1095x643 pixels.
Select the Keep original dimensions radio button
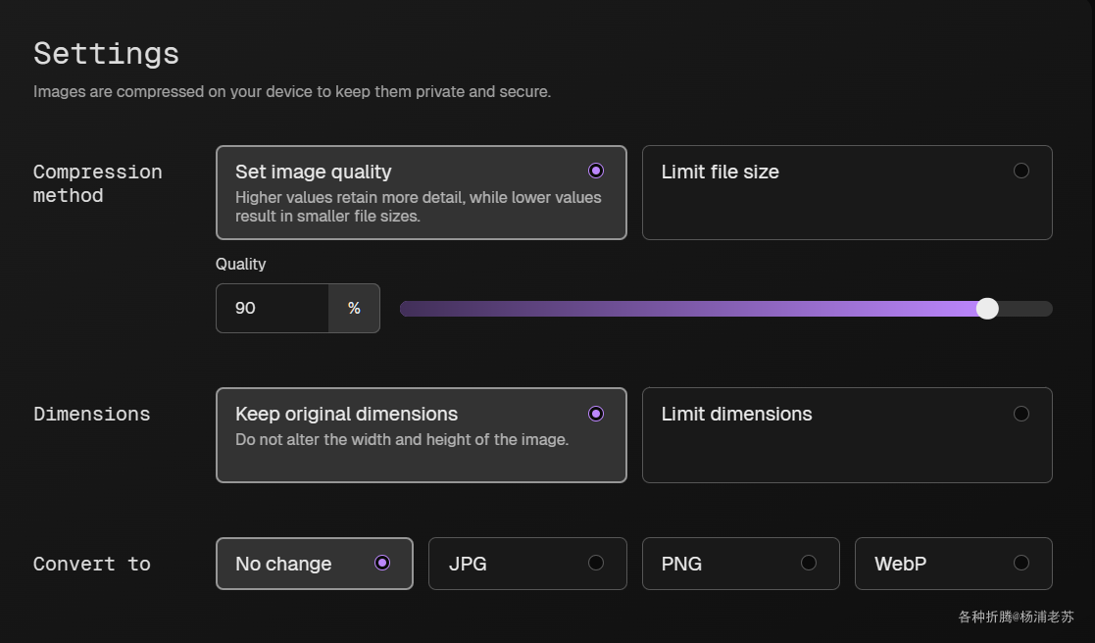(595, 414)
